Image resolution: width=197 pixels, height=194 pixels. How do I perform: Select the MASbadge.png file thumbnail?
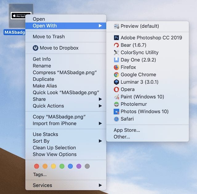pyautogui.click(x=21, y=15)
